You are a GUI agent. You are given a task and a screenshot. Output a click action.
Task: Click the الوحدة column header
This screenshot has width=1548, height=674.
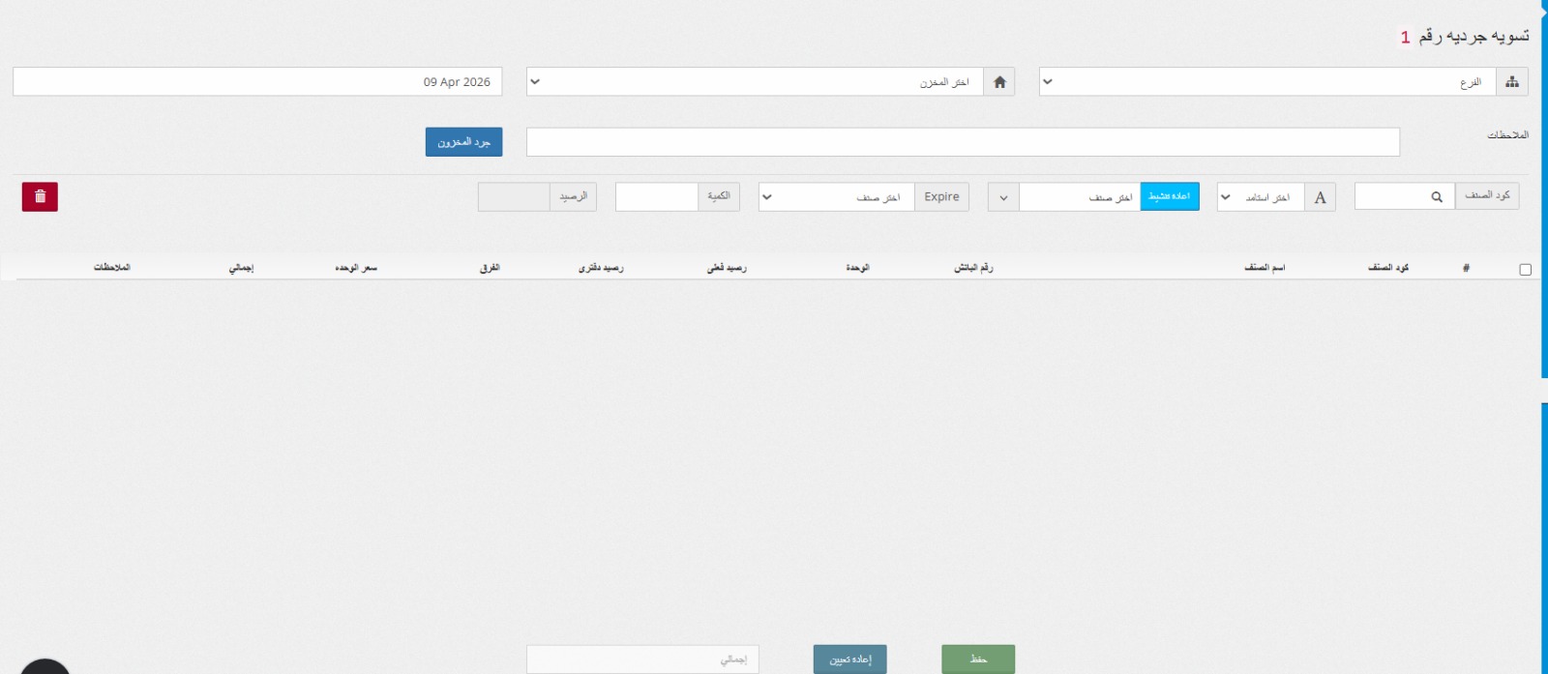(x=857, y=268)
